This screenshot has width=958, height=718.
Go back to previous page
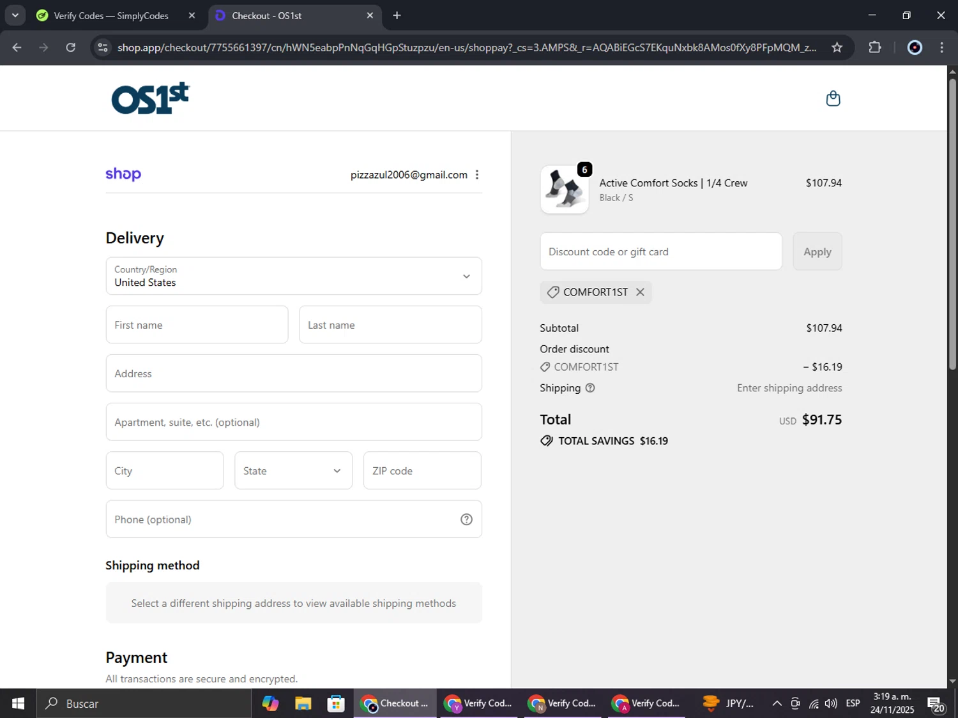[17, 47]
